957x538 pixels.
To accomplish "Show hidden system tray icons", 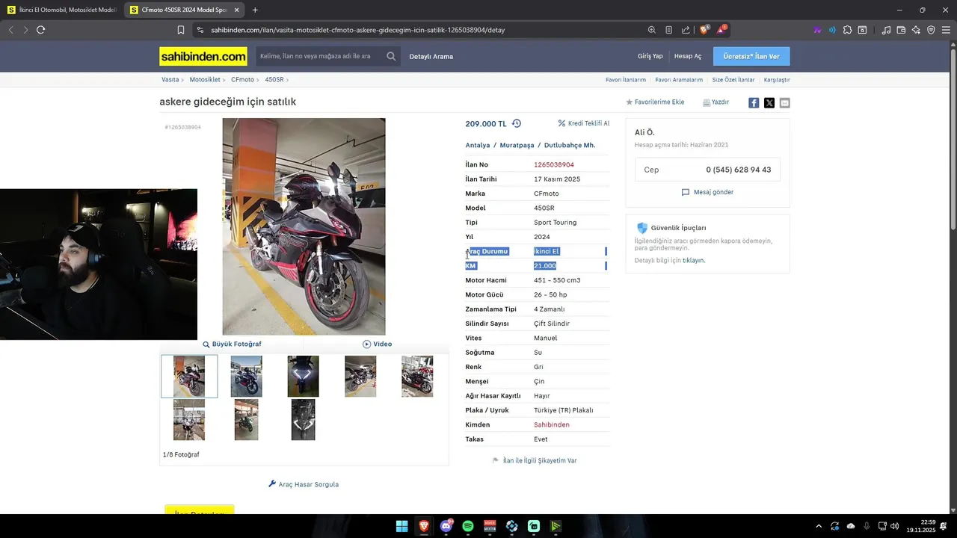I will [819, 526].
